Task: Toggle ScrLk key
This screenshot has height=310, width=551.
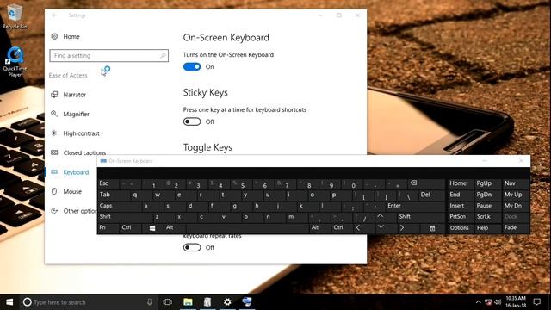Action: coord(487,216)
